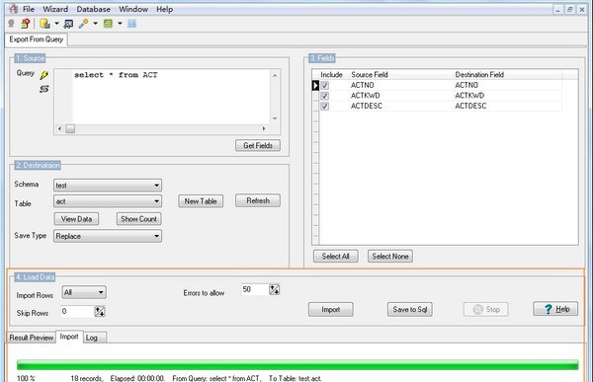Image resolution: width=593 pixels, height=382 pixels.
Task: Open the Schema dropdown showing test
Action: (108, 186)
